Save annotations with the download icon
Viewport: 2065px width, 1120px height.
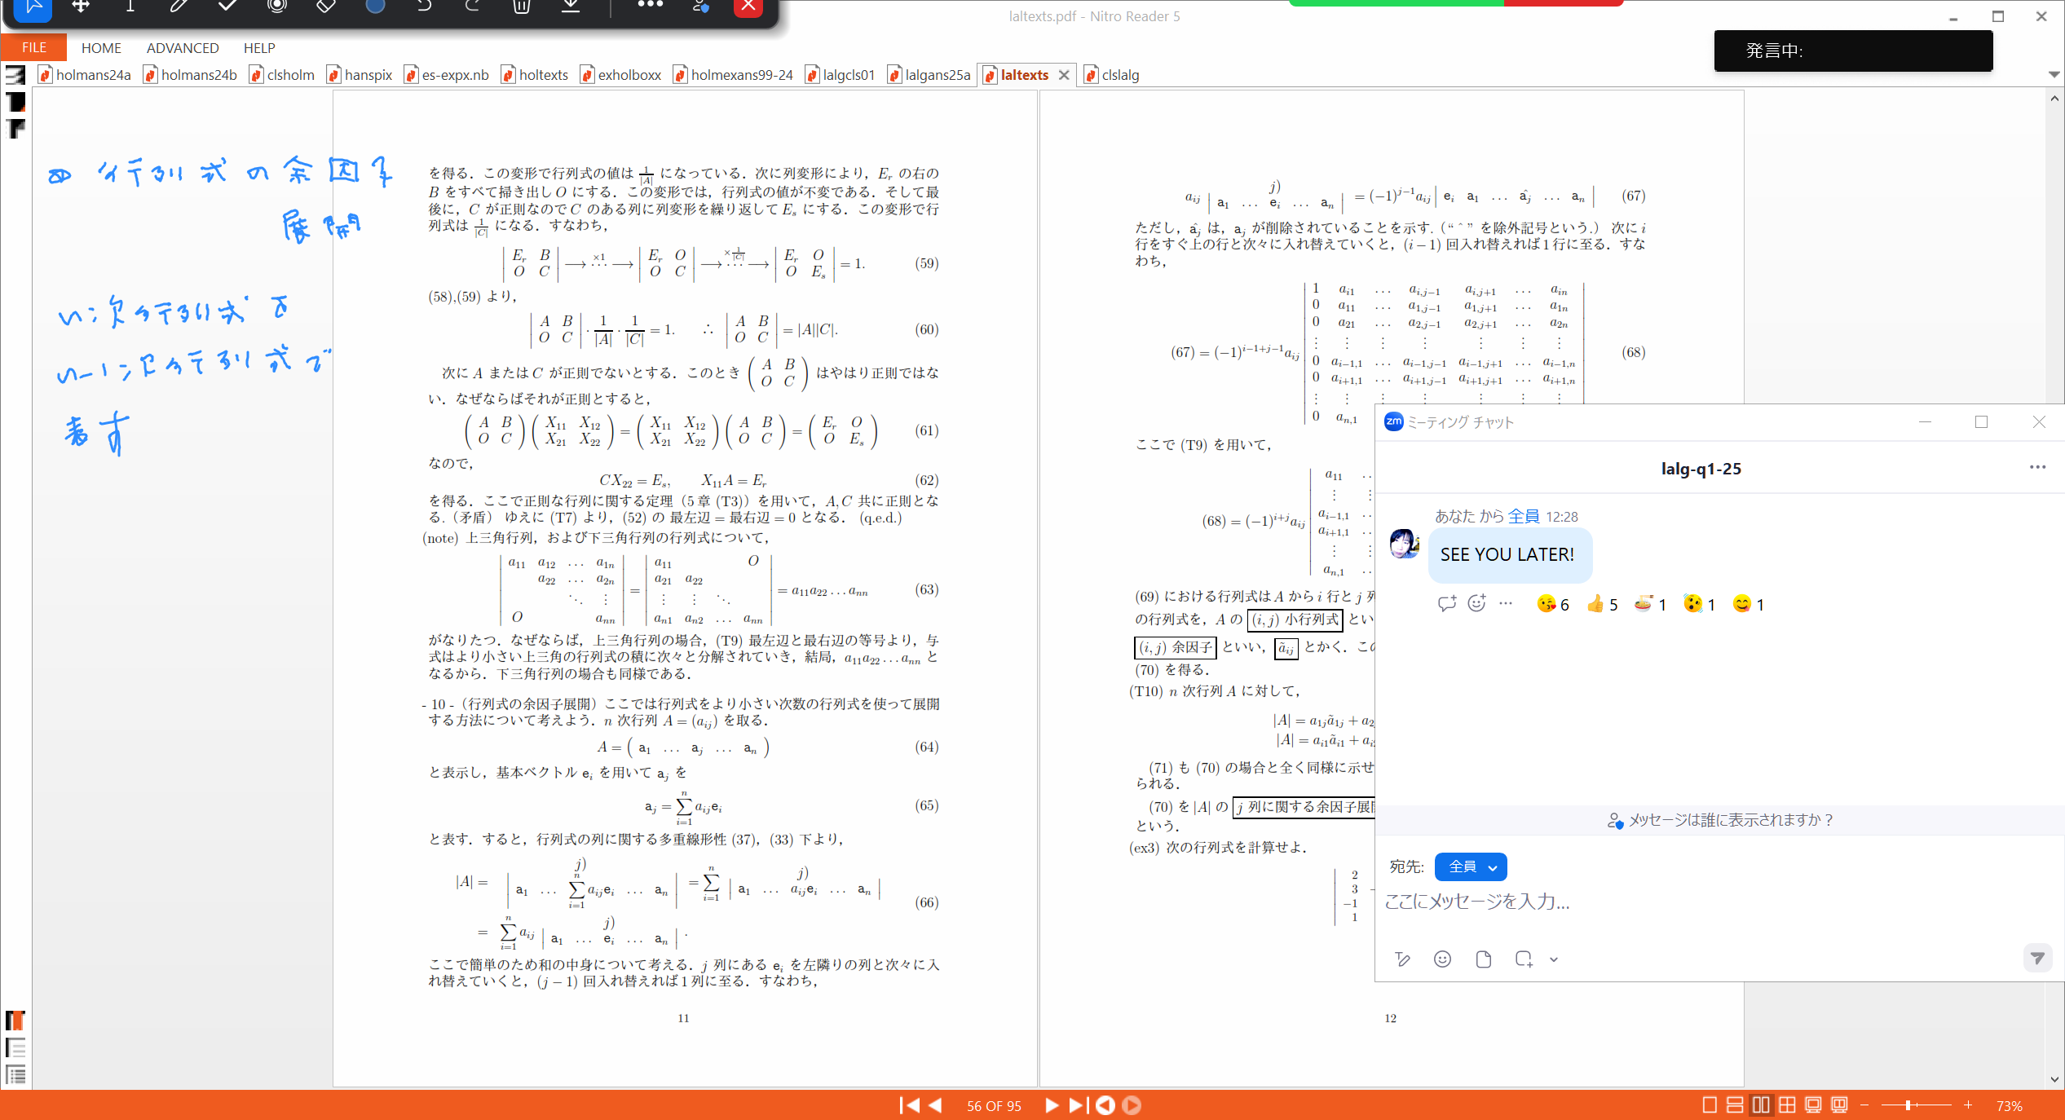(x=571, y=7)
